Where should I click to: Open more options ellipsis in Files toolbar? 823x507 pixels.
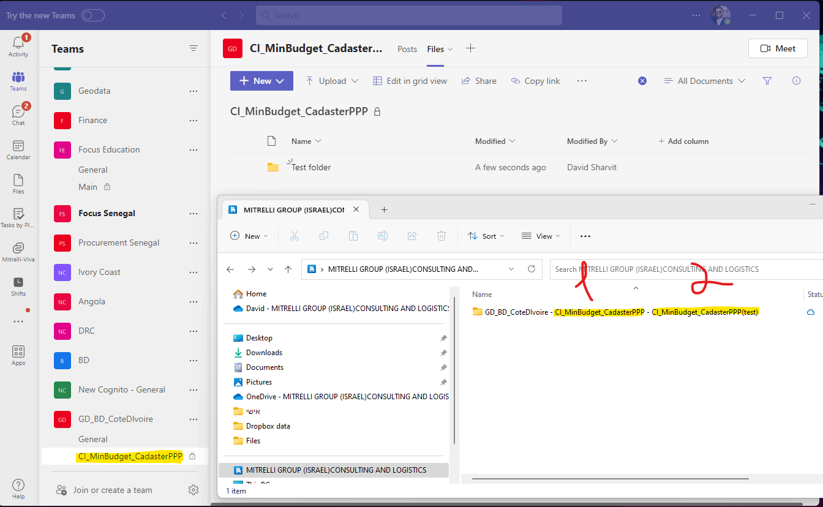pyautogui.click(x=582, y=81)
